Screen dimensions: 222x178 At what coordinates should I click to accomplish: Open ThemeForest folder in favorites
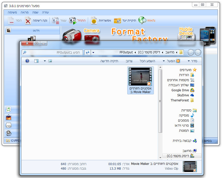click(x=182, y=100)
